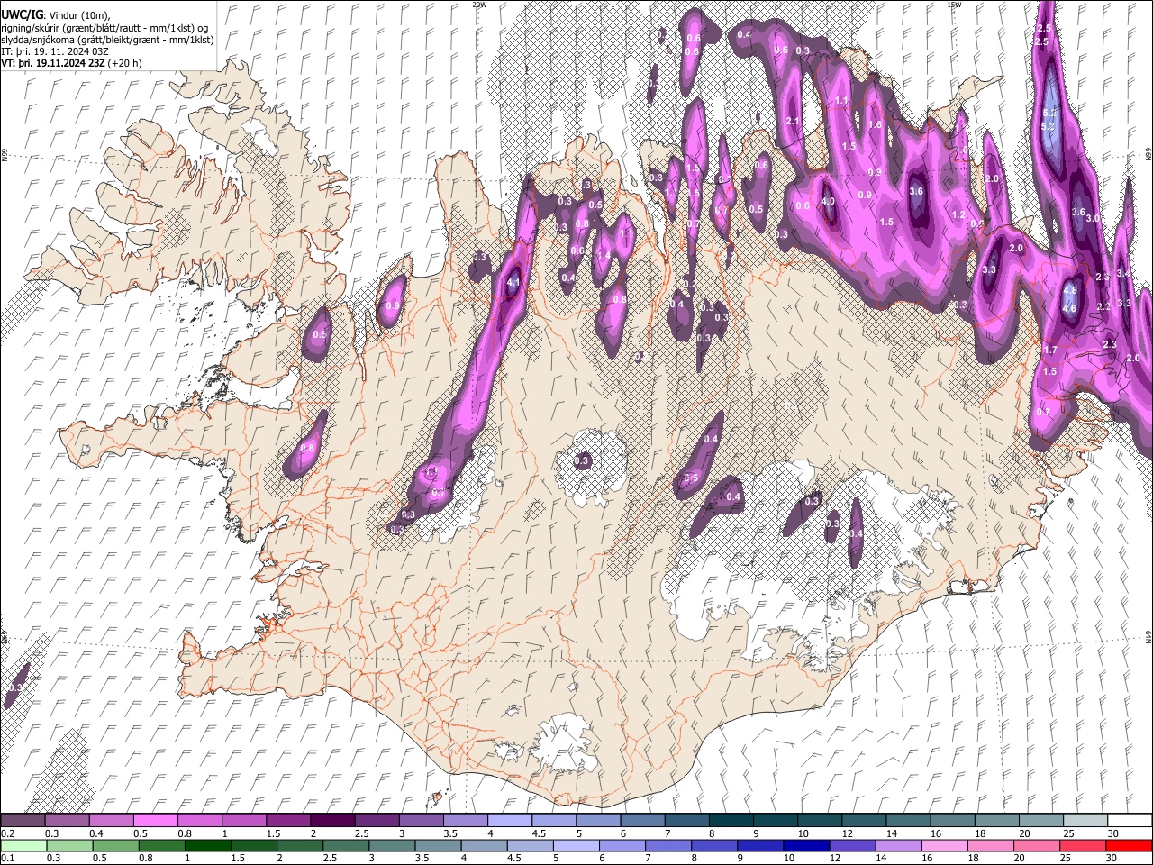Click the first grey-purple swatch above 0.2 in upper legend
This screenshot has width=1153, height=865.
tap(23, 820)
